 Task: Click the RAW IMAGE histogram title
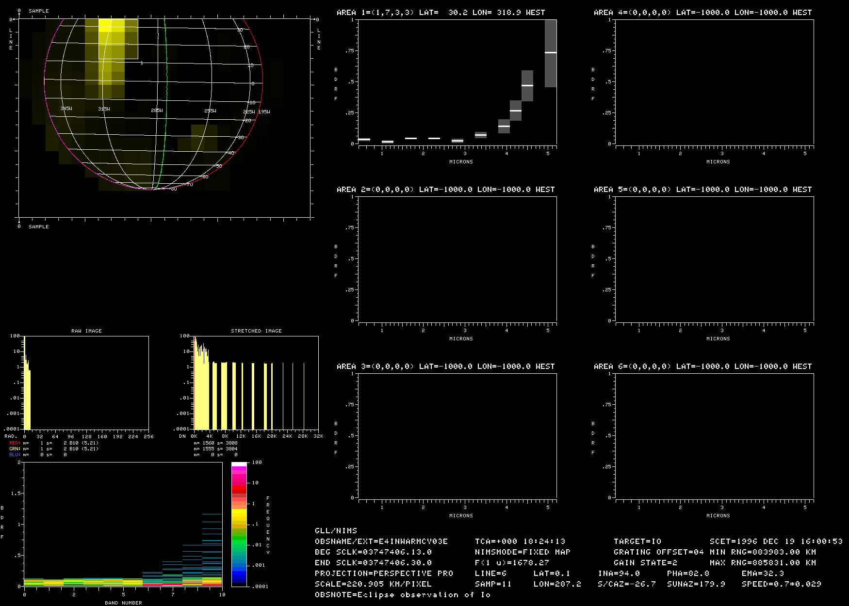click(86, 331)
